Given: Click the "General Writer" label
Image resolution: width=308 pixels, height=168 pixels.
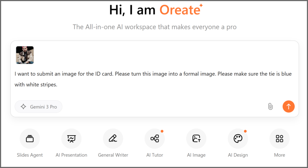Looking at the screenshot, I should tap(113, 155).
